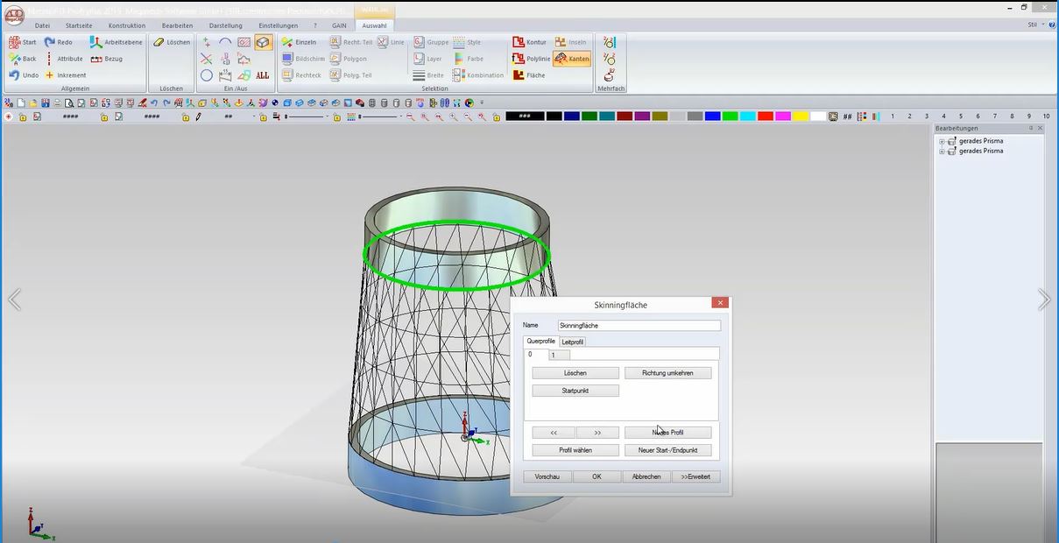Activate the Polygon selection mode
Image resolution: width=1059 pixels, height=543 pixels.
(x=349, y=59)
